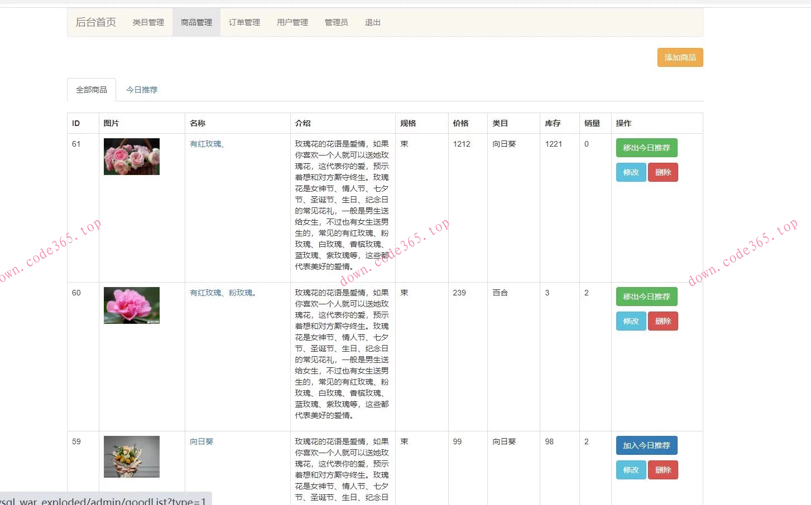Click 修改 for product 60
Screen dimensions: 811x505
631,321
